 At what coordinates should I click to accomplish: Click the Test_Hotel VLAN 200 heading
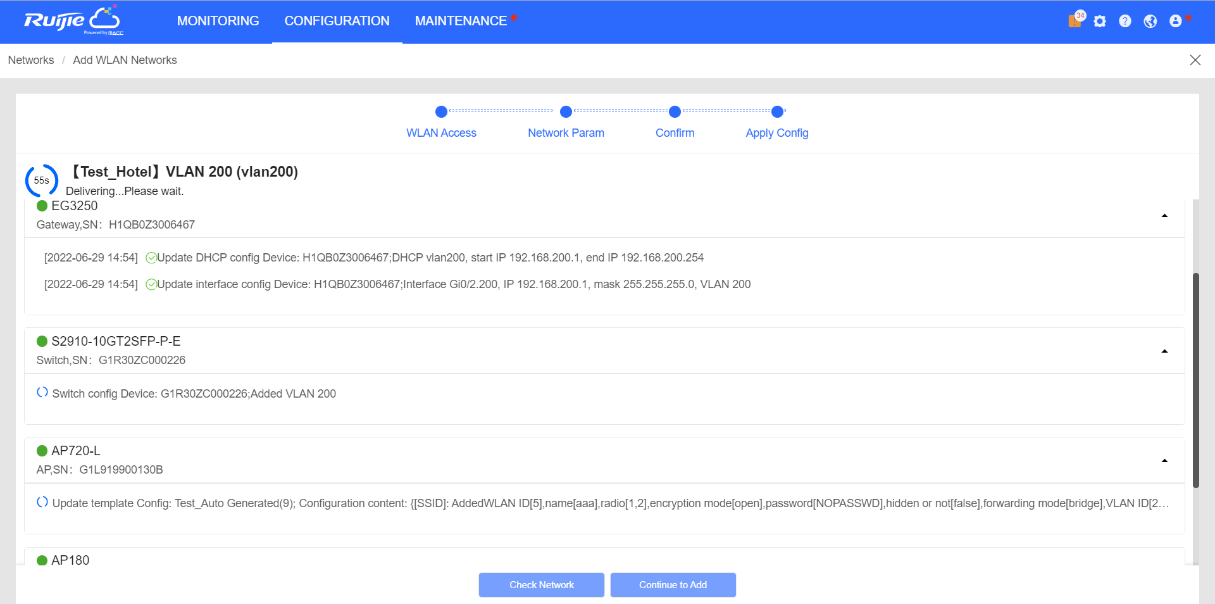point(182,172)
